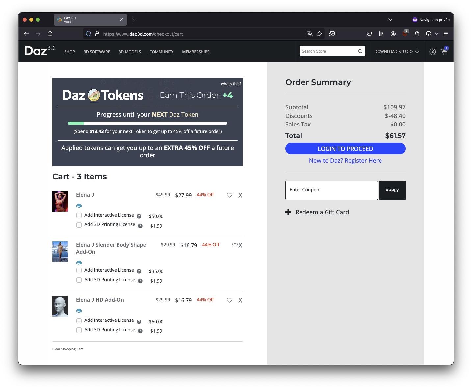Viewport: 472px width, 389px height.
Task: Open the SHOP menu
Action: point(69,52)
